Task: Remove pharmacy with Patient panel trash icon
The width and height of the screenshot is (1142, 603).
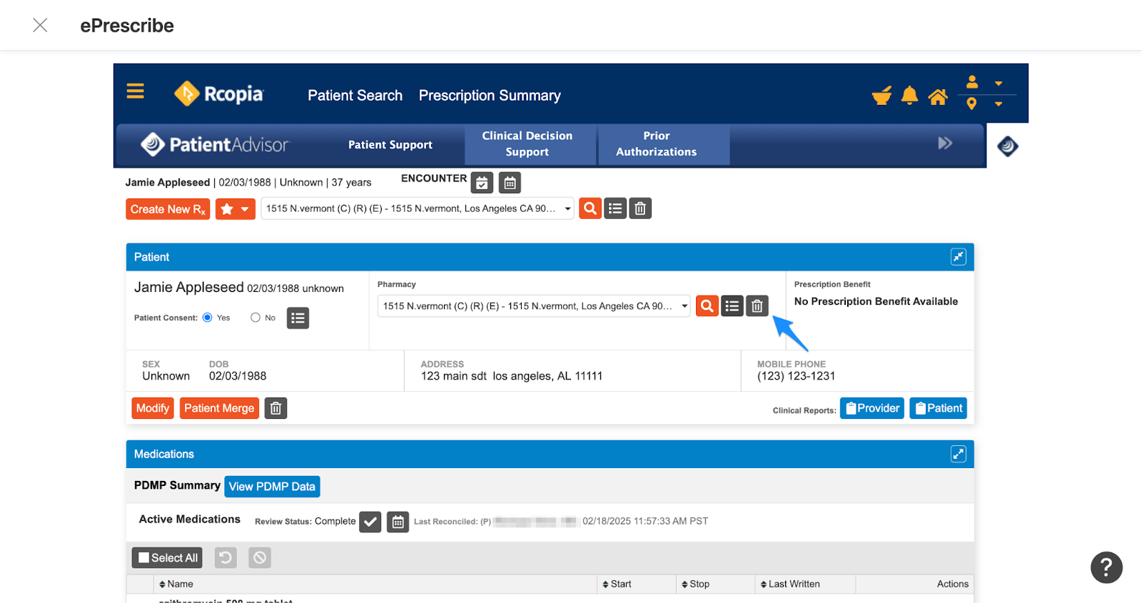Action: click(757, 306)
